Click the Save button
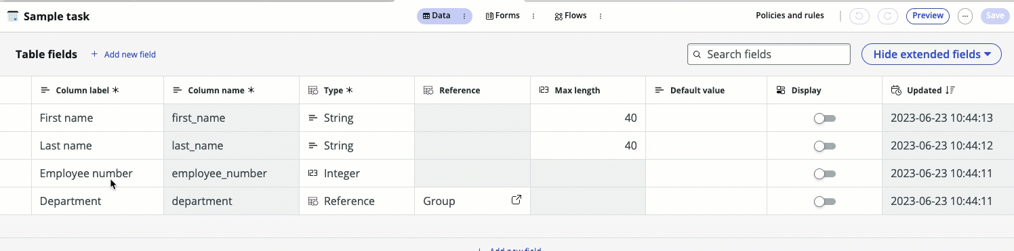The width and height of the screenshot is (1014, 251). click(995, 16)
